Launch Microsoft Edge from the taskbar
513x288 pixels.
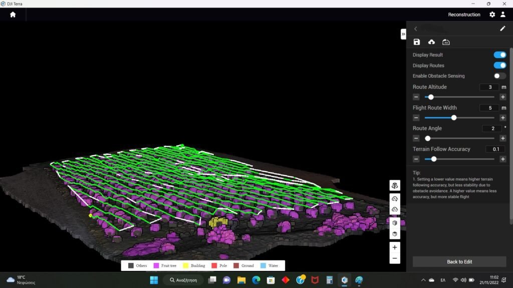(x=256, y=280)
